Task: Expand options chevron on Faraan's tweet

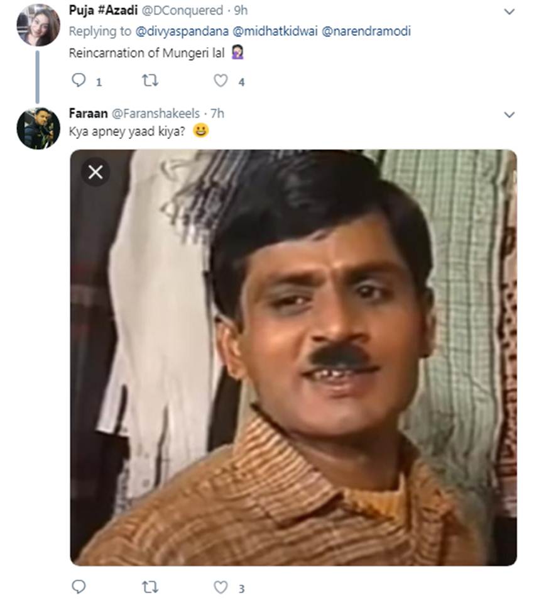Action: coord(509,114)
